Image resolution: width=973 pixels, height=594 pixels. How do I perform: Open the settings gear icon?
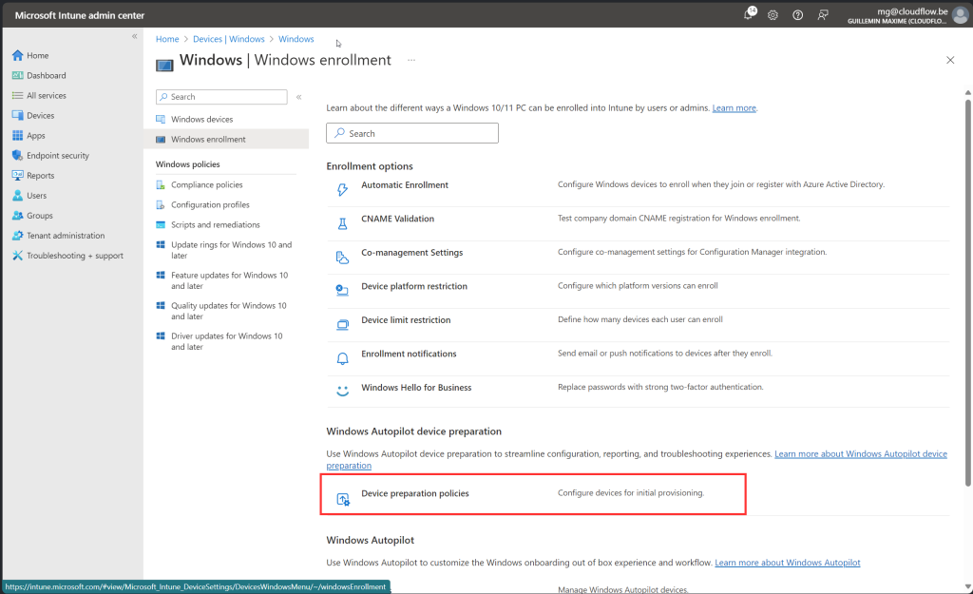click(x=773, y=15)
